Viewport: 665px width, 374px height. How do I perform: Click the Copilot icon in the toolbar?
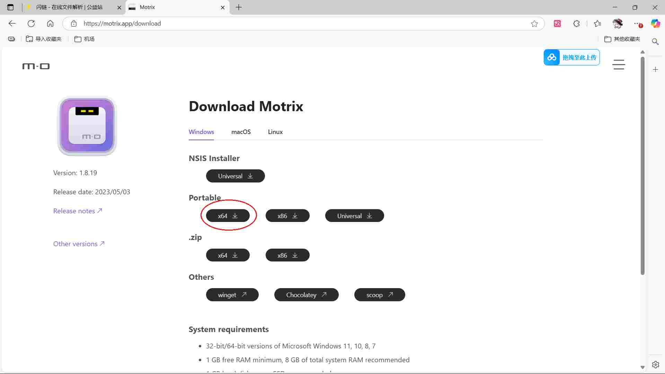tap(655, 24)
